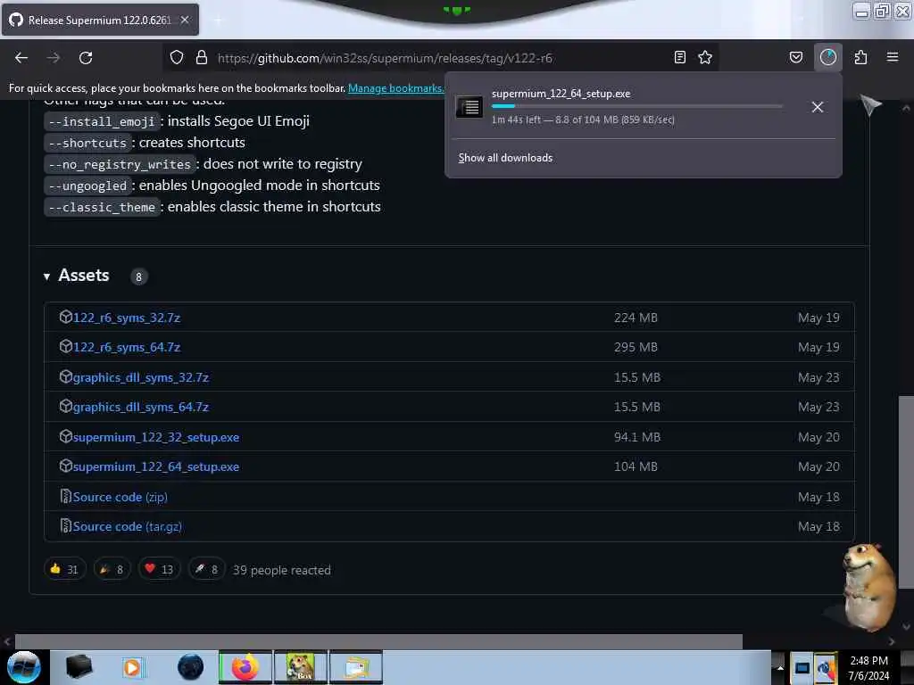Open the Pocket save icon

[796, 57]
